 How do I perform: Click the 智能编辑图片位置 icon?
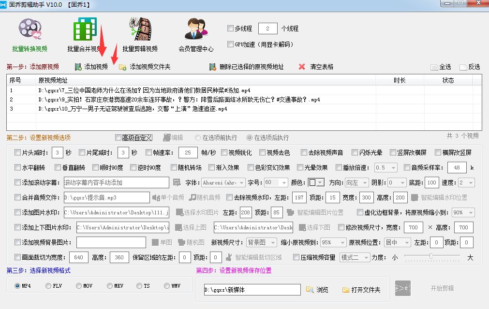tap(290, 212)
